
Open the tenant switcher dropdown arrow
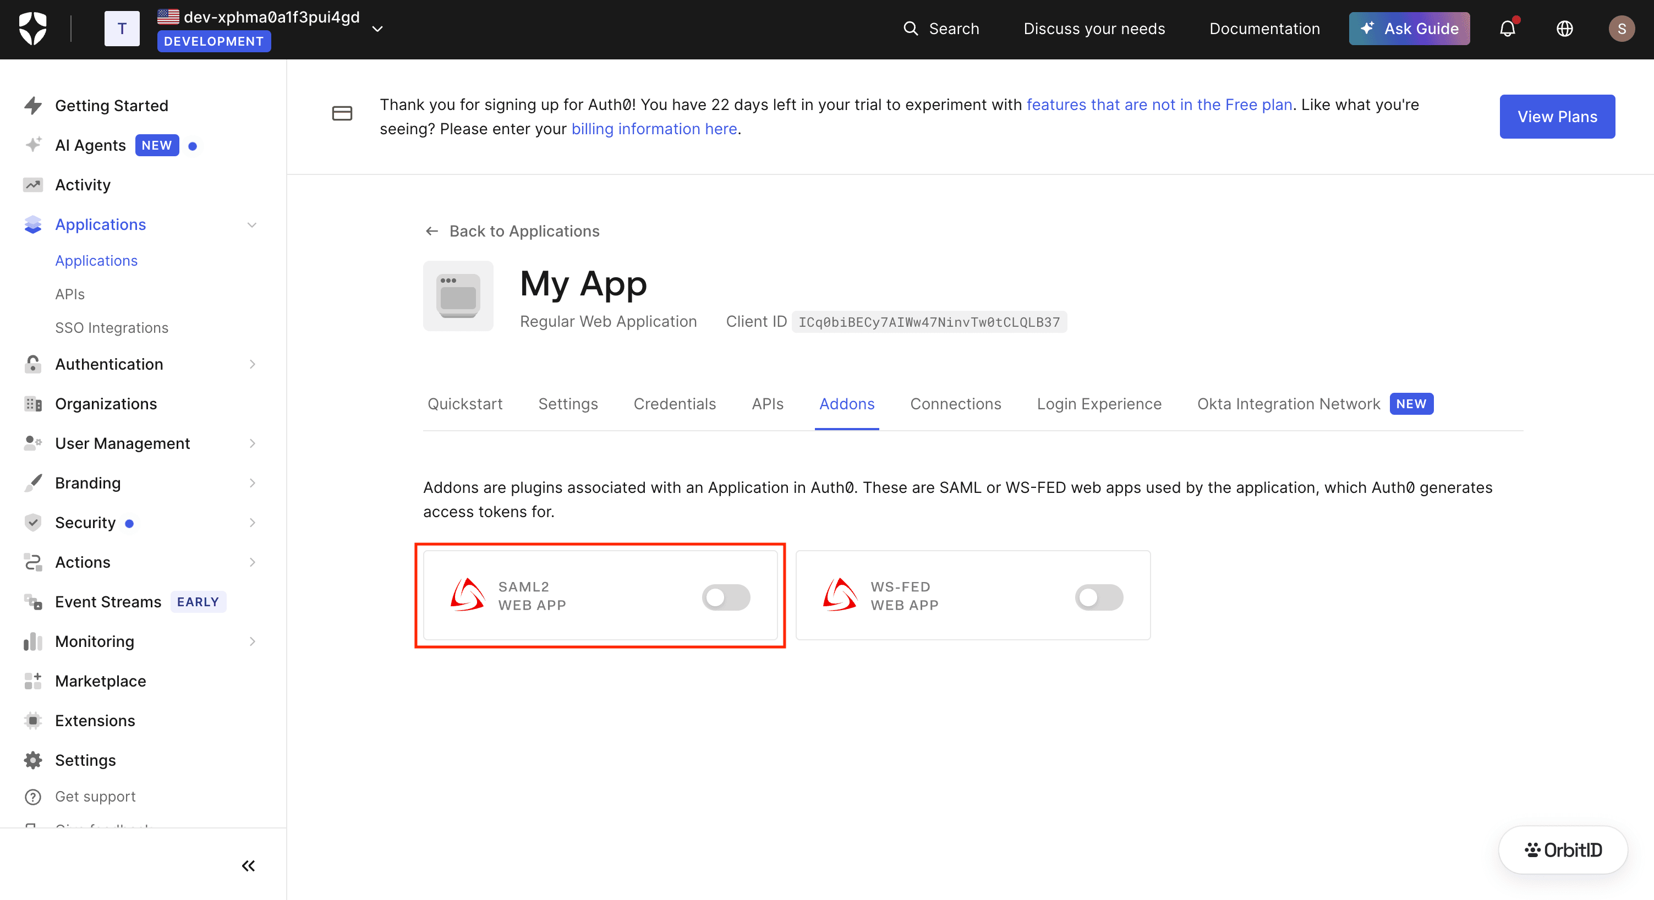(x=377, y=28)
